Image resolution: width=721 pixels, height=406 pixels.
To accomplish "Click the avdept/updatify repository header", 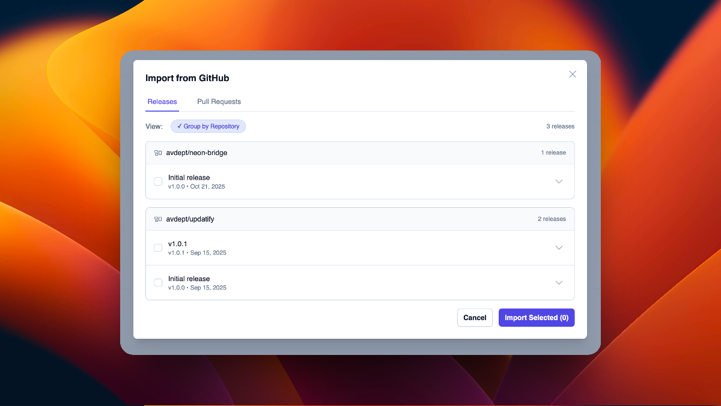I will pos(190,219).
